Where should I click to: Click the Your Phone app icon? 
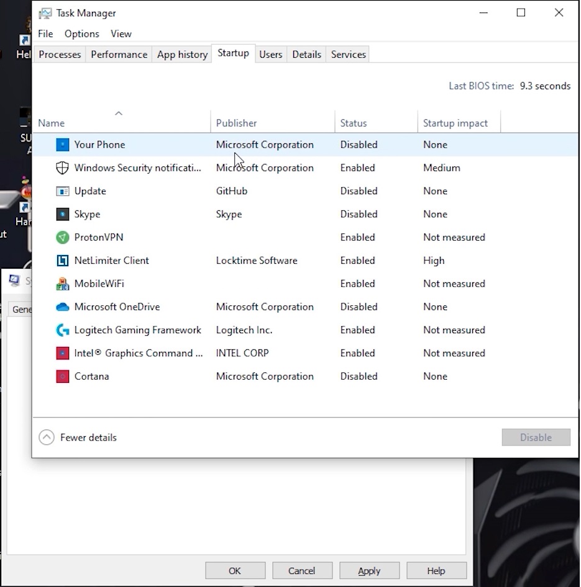[x=62, y=145]
